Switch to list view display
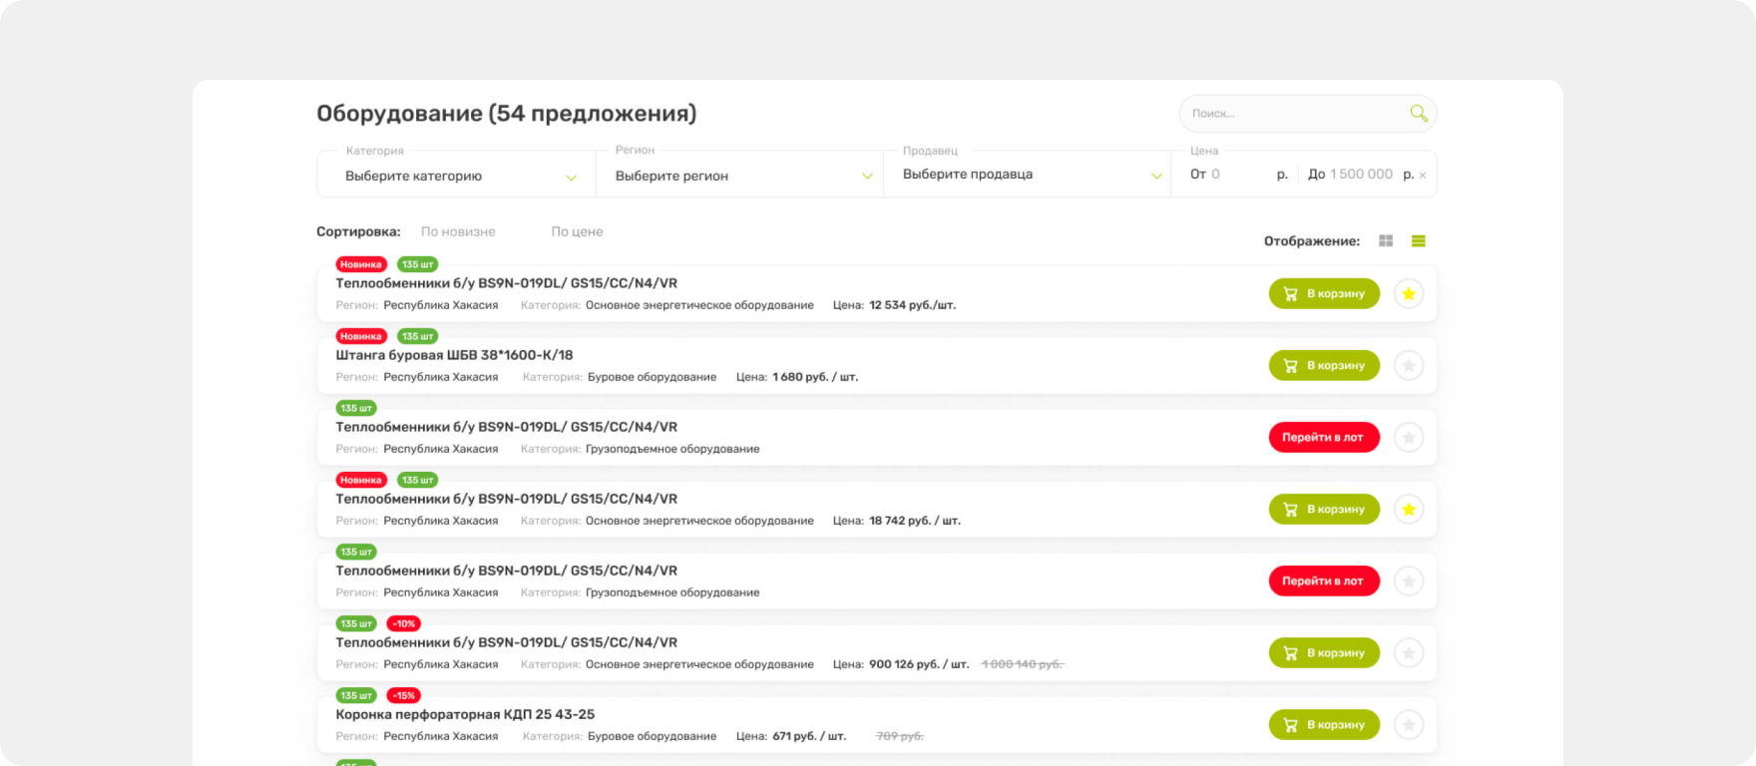Screen dimensions: 1756x766 point(1418,241)
